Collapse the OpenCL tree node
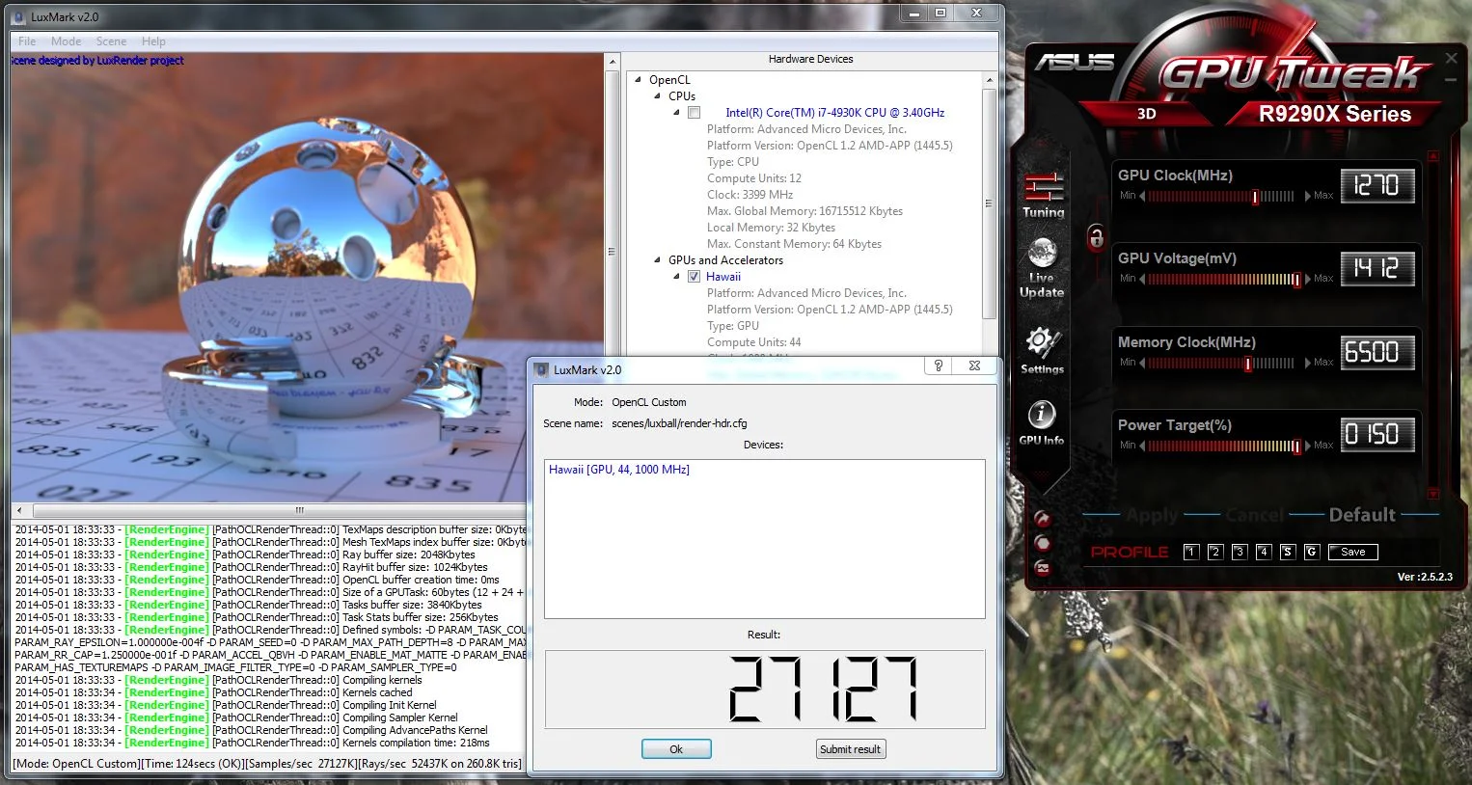 (639, 80)
